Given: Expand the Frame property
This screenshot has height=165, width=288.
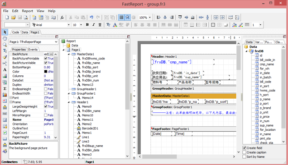Looking at the screenshot, I should 11,102.
